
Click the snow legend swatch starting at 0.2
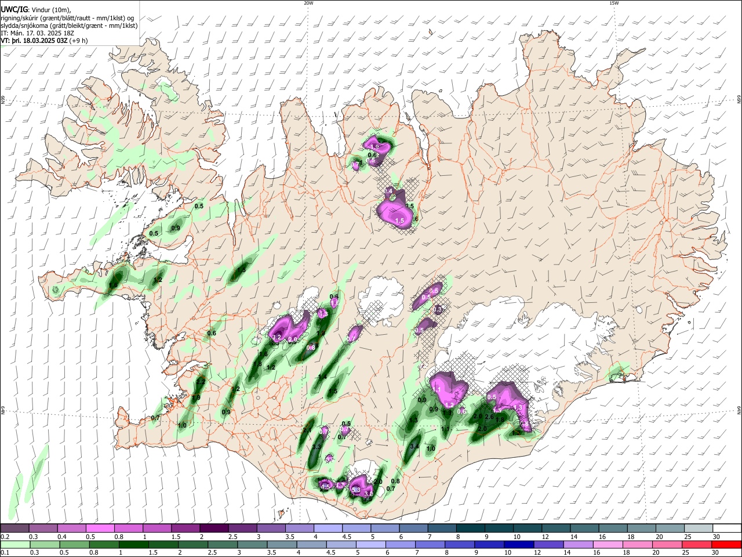point(15,528)
